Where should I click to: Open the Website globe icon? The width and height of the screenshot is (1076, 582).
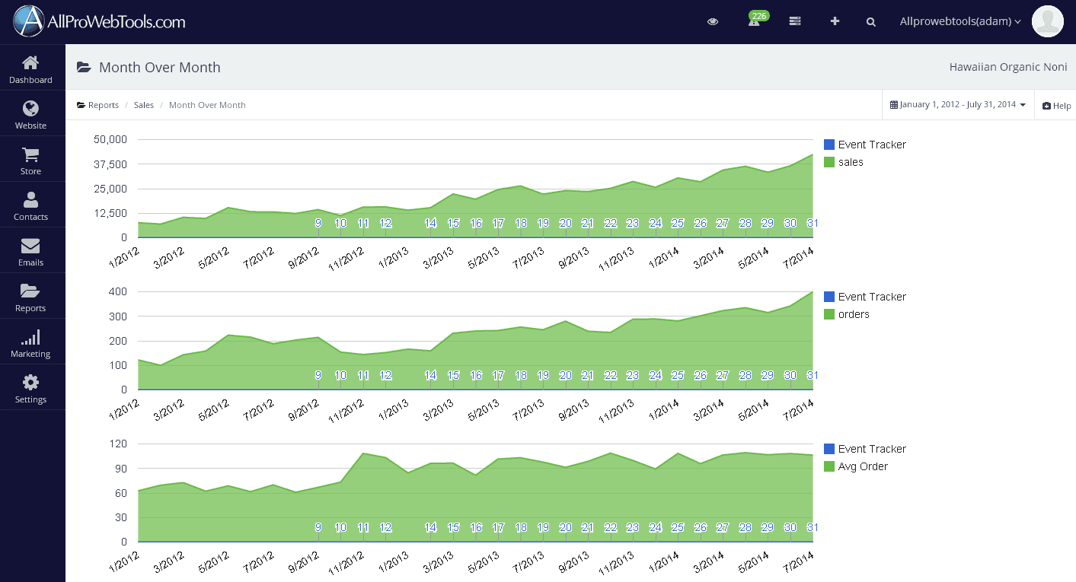click(x=30, y=109)
